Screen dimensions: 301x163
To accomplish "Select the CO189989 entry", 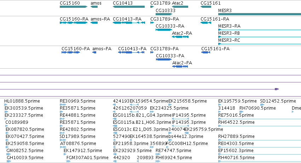I will [x=17, y=122].
